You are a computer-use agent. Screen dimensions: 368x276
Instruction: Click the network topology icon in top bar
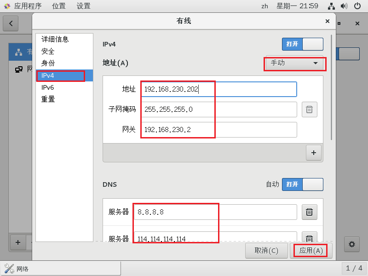(332, 6)
